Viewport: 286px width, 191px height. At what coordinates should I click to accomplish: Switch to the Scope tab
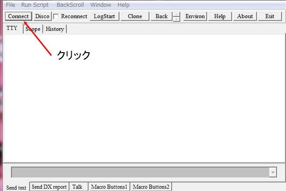33,29
